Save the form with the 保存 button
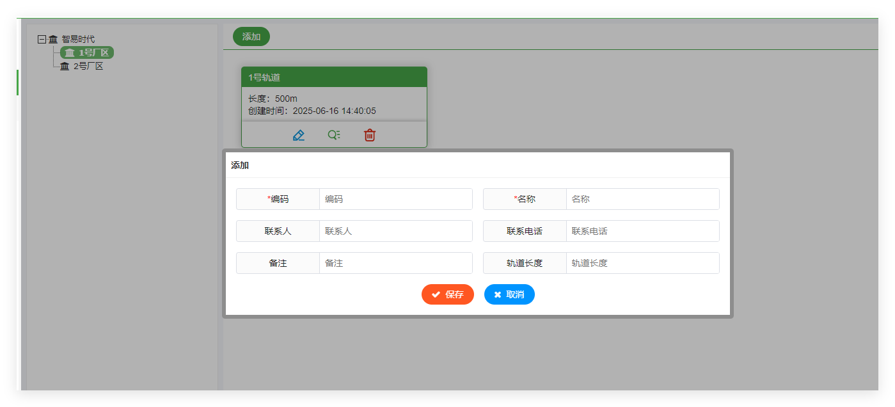The image size is (895, 407). [447, 294]
